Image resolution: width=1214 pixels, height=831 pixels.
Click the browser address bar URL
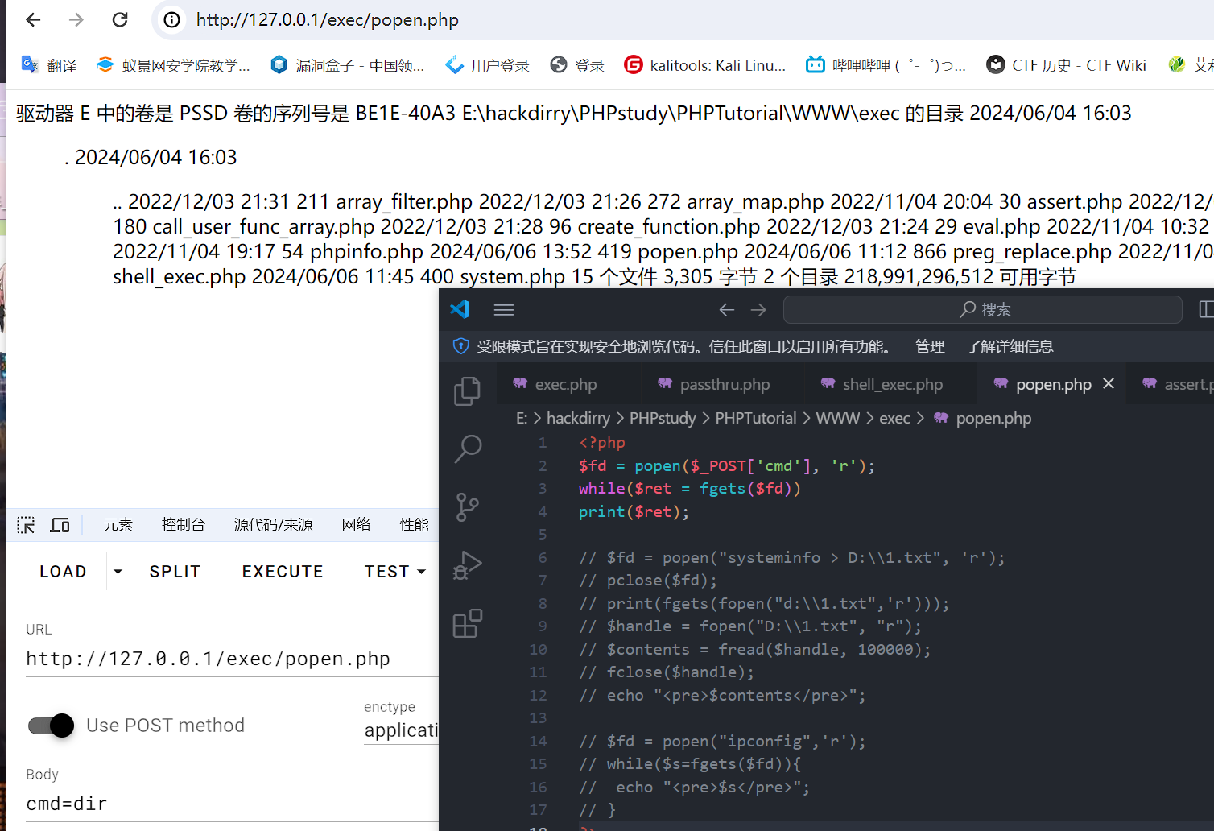pyautogui.click(x=328, y=20)
